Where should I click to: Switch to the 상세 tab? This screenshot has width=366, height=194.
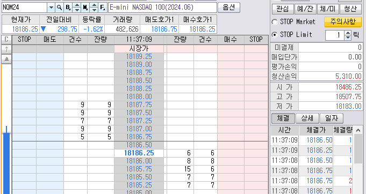click(x=307, y=118)
